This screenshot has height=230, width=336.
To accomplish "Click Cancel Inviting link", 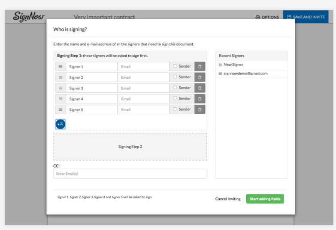I will [x=228, y=199].
